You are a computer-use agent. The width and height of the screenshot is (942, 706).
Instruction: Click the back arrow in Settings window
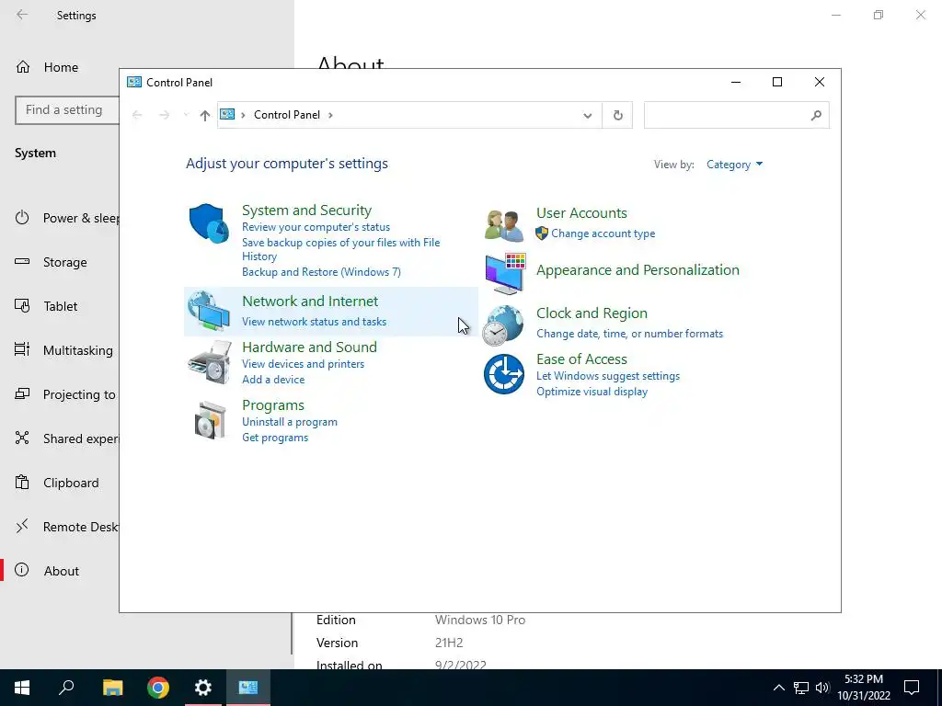tap(22, 15)
